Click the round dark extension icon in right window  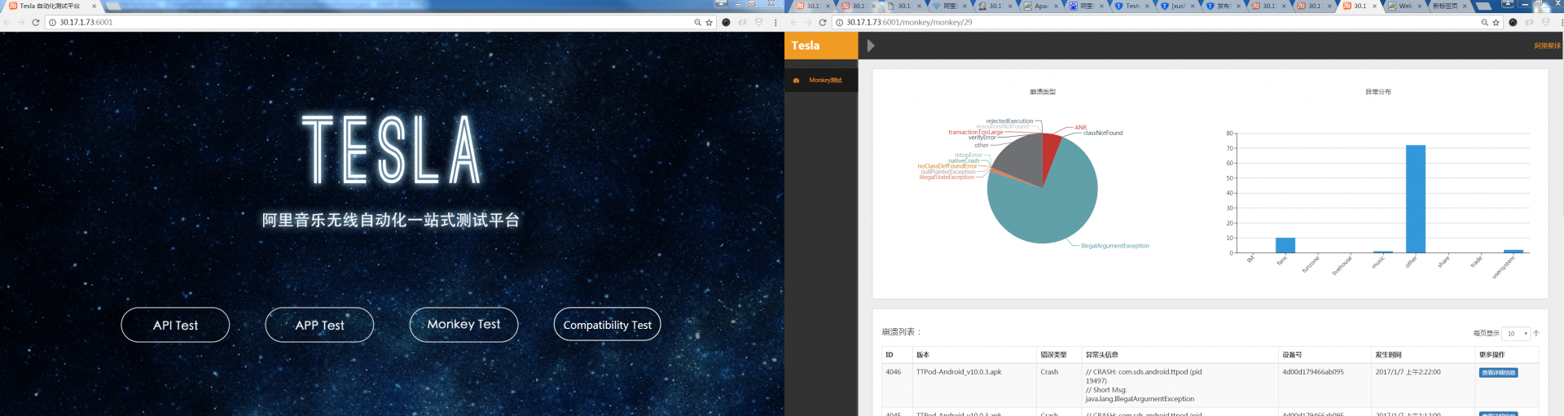coord(1513,22)
